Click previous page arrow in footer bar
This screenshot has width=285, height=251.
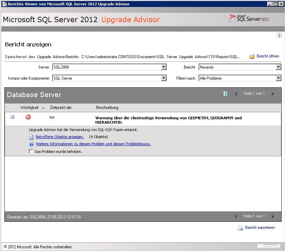[236, 216]
